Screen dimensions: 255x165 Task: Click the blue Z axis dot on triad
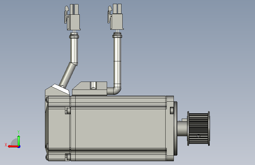coord(19,147)
